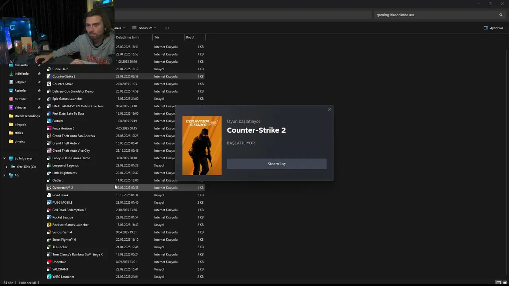
Task: Click the Steam'i aç button
Action: 277,164
